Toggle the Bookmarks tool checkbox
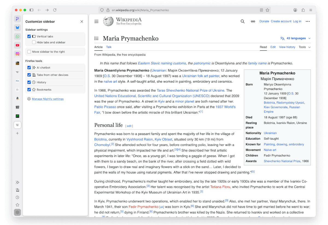 click(29, 89)
